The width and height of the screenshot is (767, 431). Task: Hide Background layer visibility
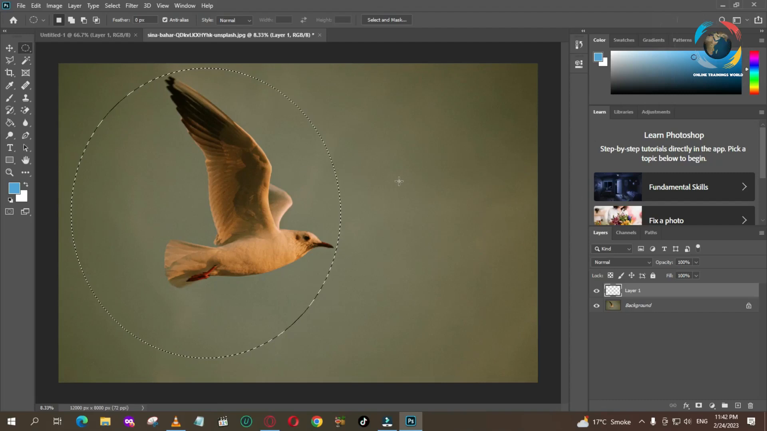(596, 305)
